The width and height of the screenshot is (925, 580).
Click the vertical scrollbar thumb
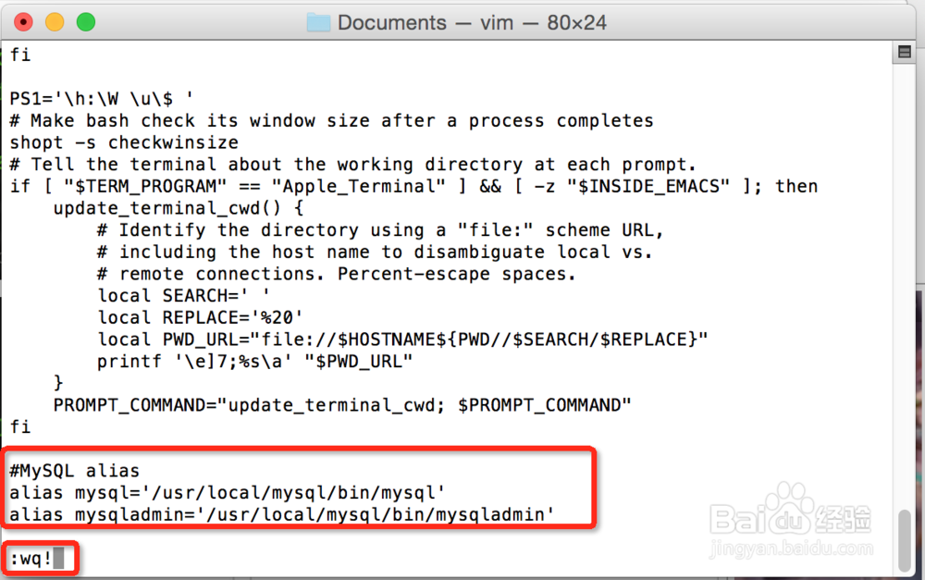coord(905,540)
